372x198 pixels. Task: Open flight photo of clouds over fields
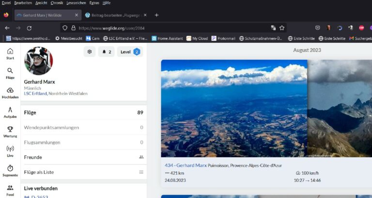point(234,108)
